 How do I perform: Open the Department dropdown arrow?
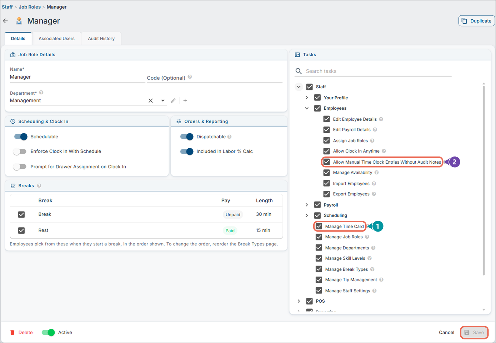click(x=163, y=101)
